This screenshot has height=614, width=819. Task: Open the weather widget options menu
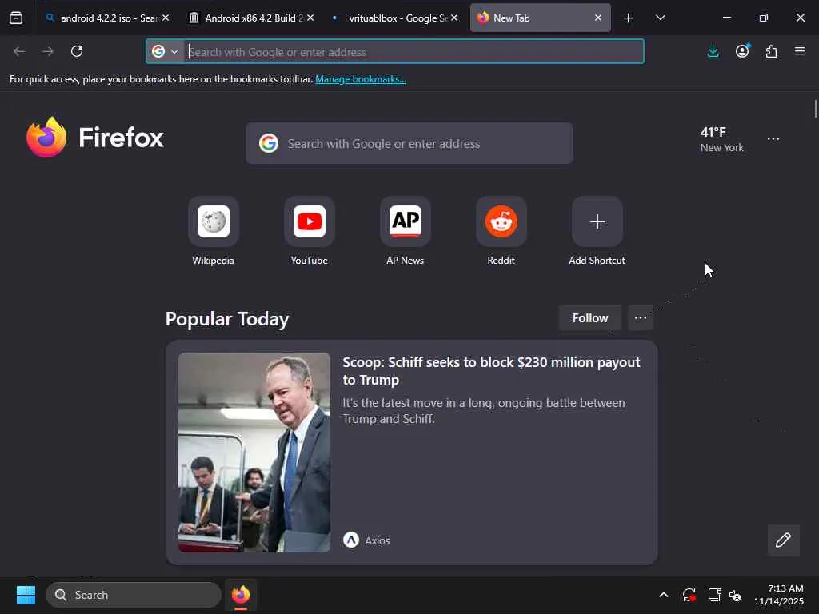(x=773, y=139)
